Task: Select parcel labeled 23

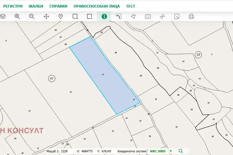Action: click(85, 139)
